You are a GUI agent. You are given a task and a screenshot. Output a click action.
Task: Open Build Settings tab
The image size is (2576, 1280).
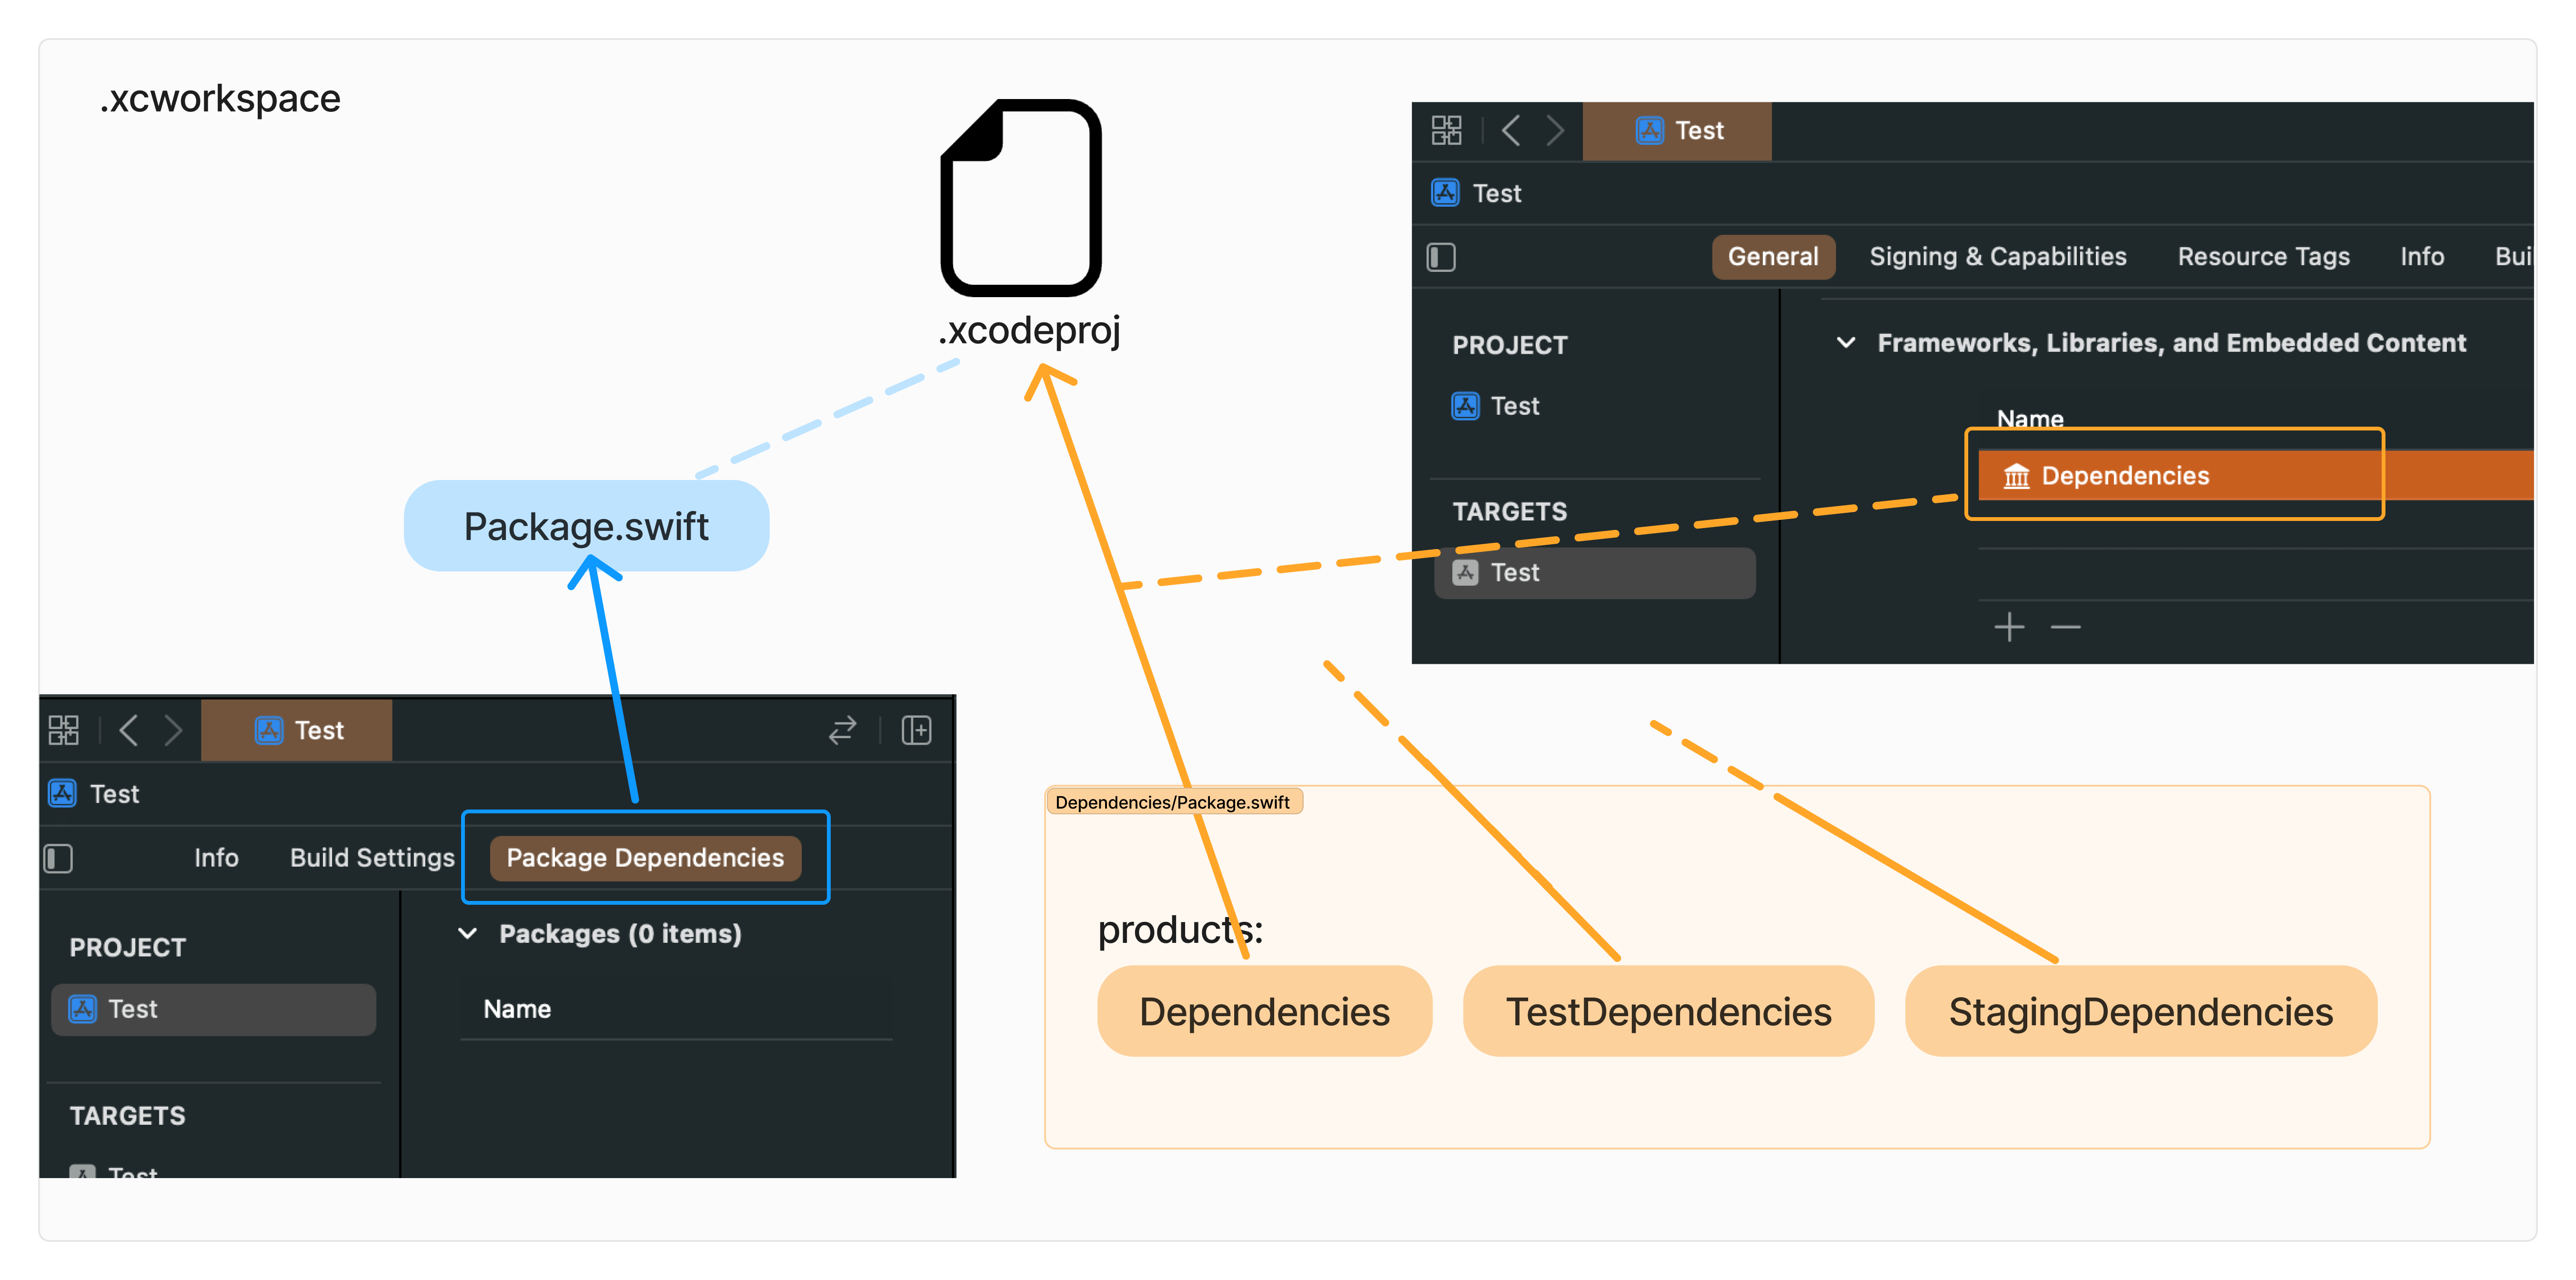pyautogui.click(x=372, y=858)
